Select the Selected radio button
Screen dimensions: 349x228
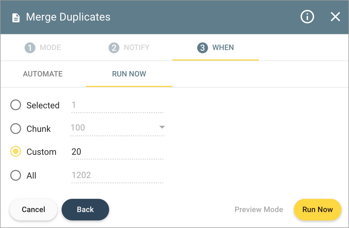(x=15, y=105)
